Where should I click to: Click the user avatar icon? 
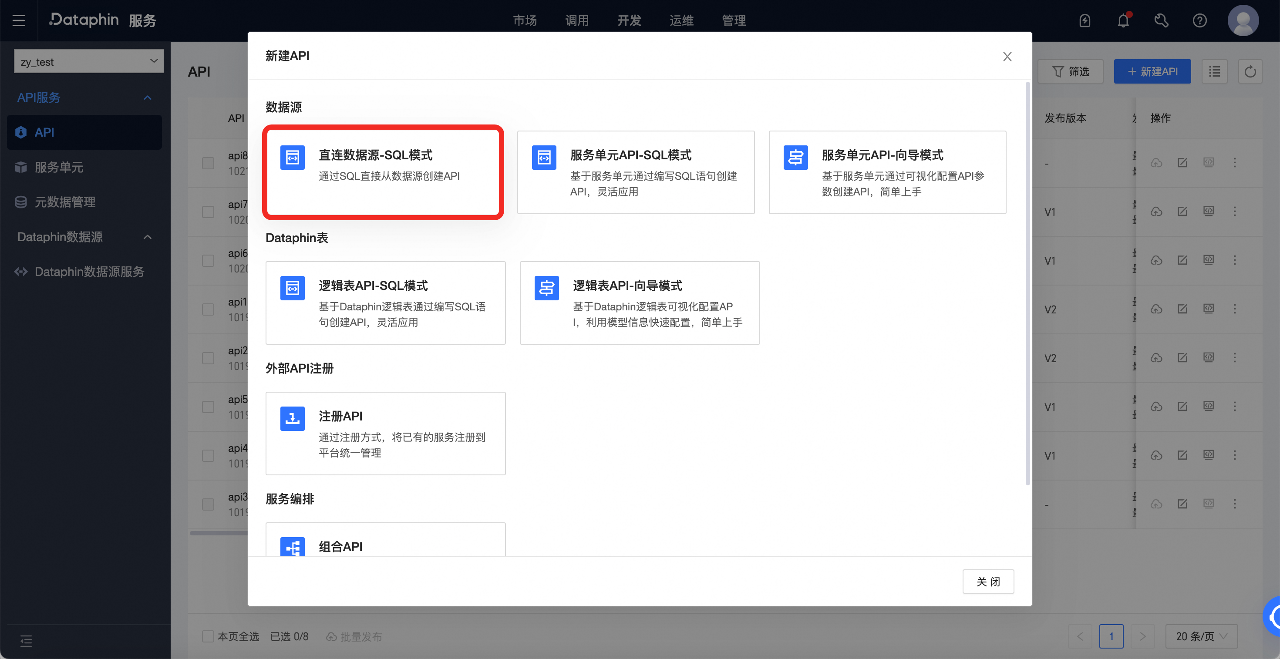coord(1243,21)
